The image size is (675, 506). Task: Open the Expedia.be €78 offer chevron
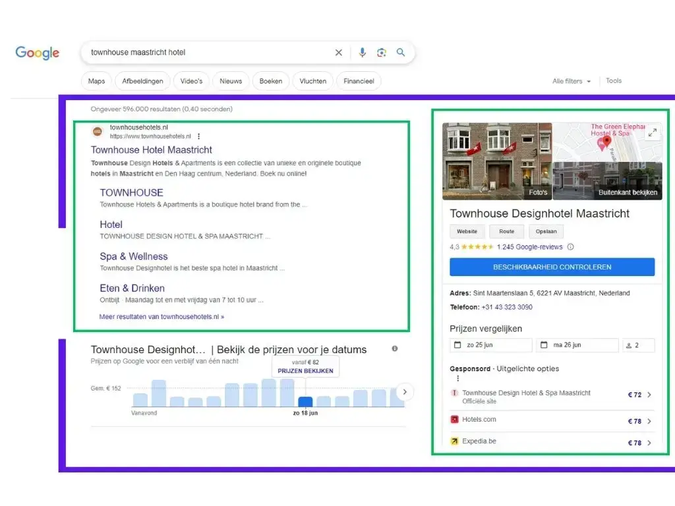pos(649,443)
